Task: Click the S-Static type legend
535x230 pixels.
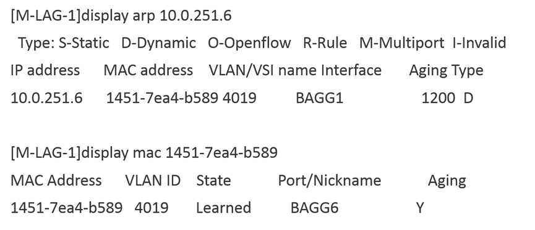Action: pyautogui.click(x=84, y=43)
